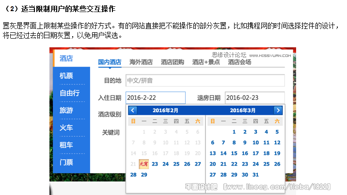Pick March 17 in the calendar

[x=255, y=153]
